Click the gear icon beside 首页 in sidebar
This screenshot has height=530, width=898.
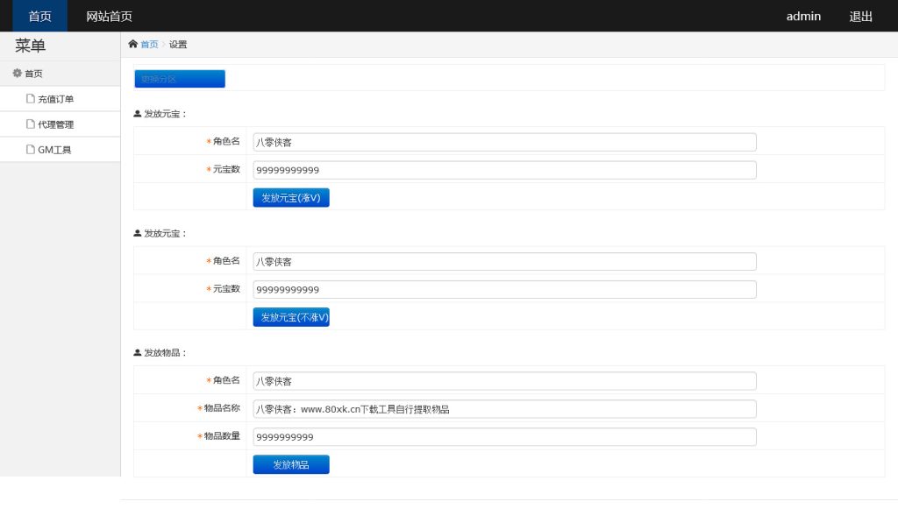17,74
